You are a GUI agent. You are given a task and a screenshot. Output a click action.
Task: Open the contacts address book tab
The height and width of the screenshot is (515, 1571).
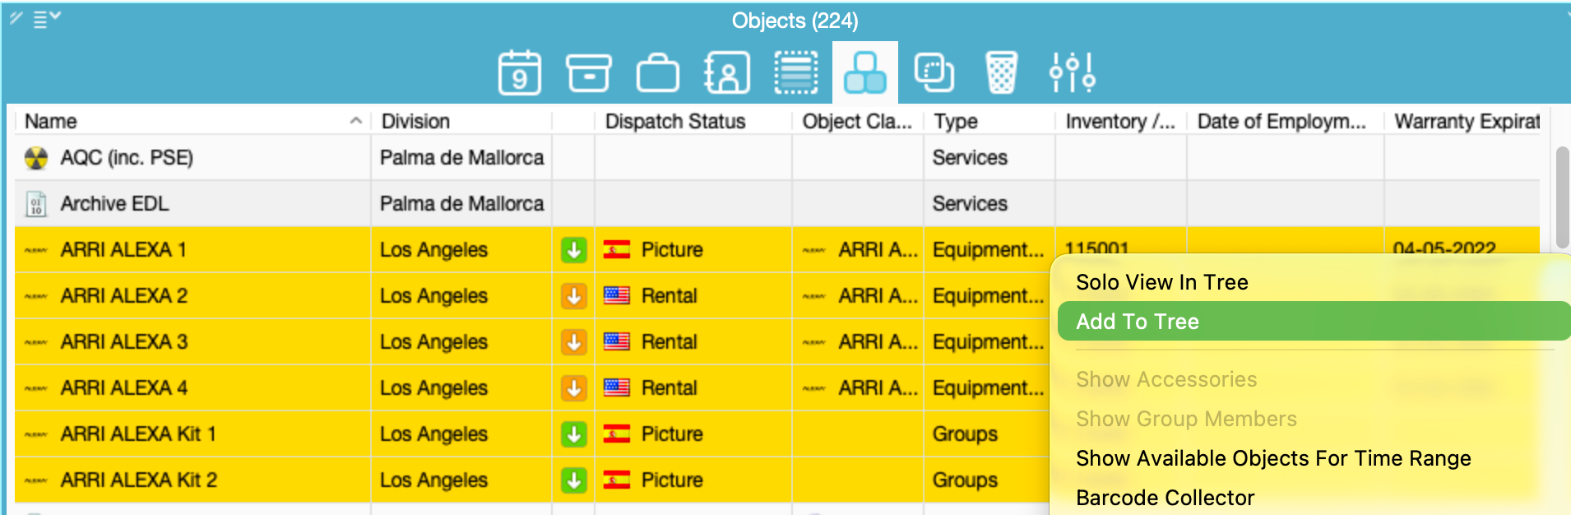(x=727, y=72)
